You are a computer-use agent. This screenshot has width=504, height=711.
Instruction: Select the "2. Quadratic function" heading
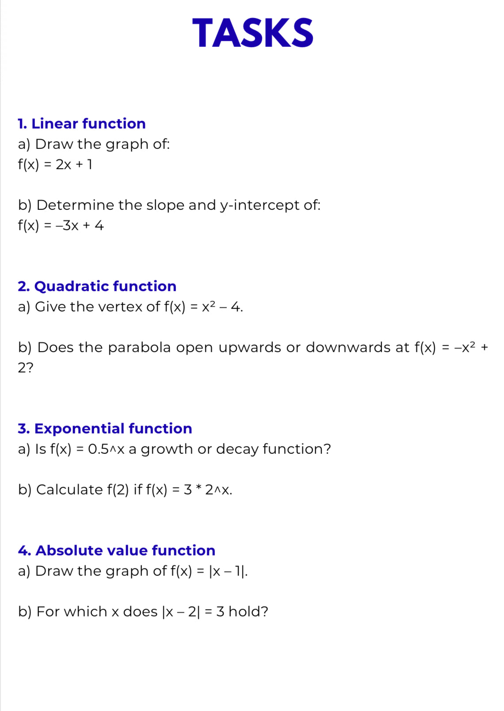tap(97, 286)
